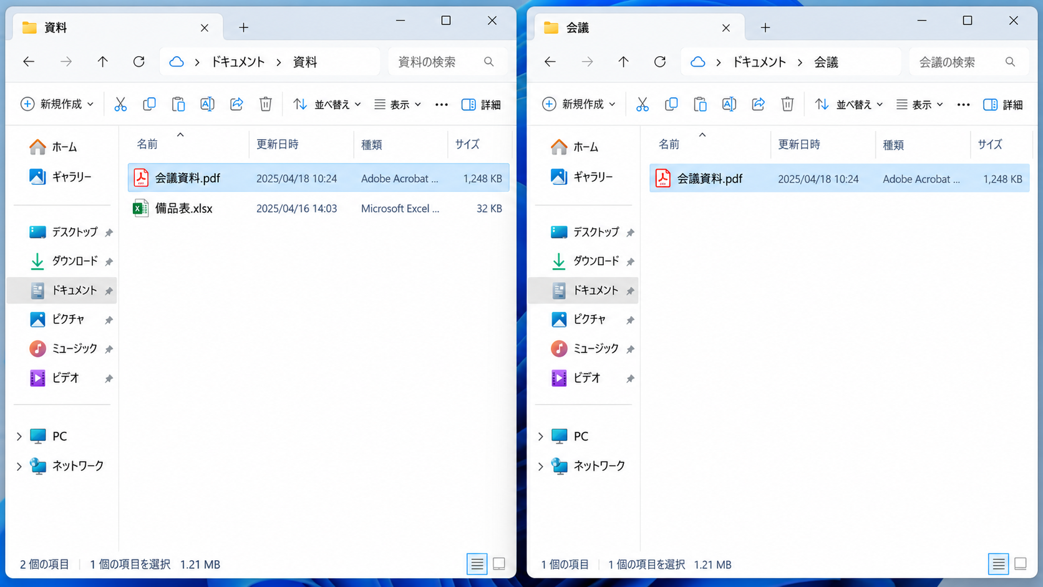
Task: Select 備品表.xlsx in the 資料 window
Action: [x=318, y=208]
